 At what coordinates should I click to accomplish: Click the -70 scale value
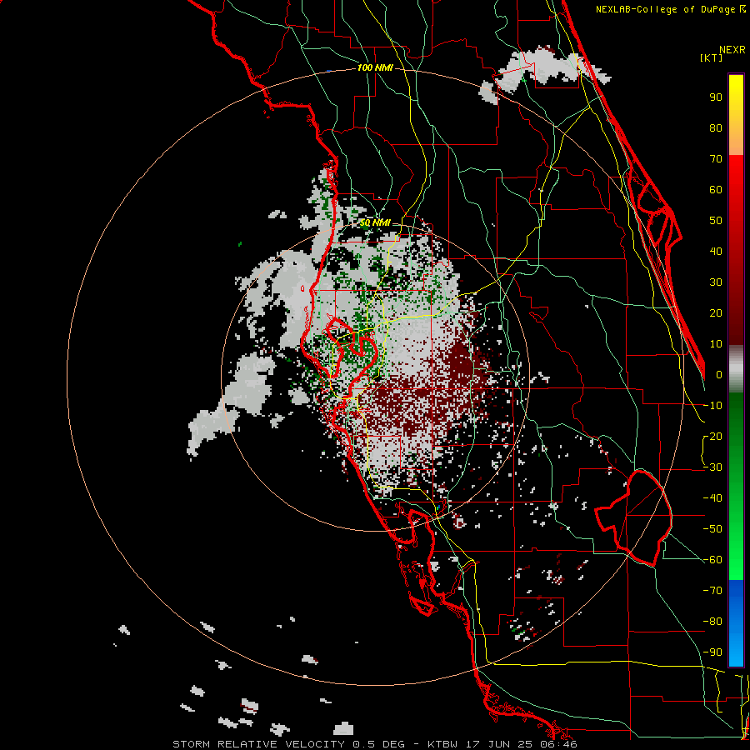click(x=712, y=591)
